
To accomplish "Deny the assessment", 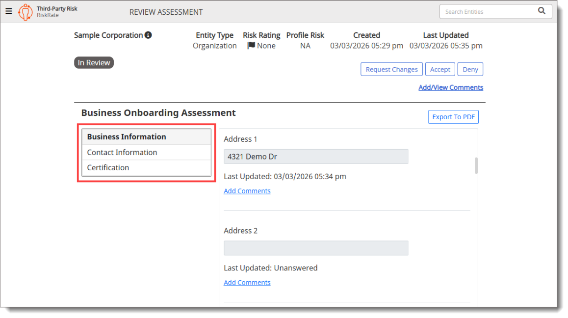I will 470,69.
